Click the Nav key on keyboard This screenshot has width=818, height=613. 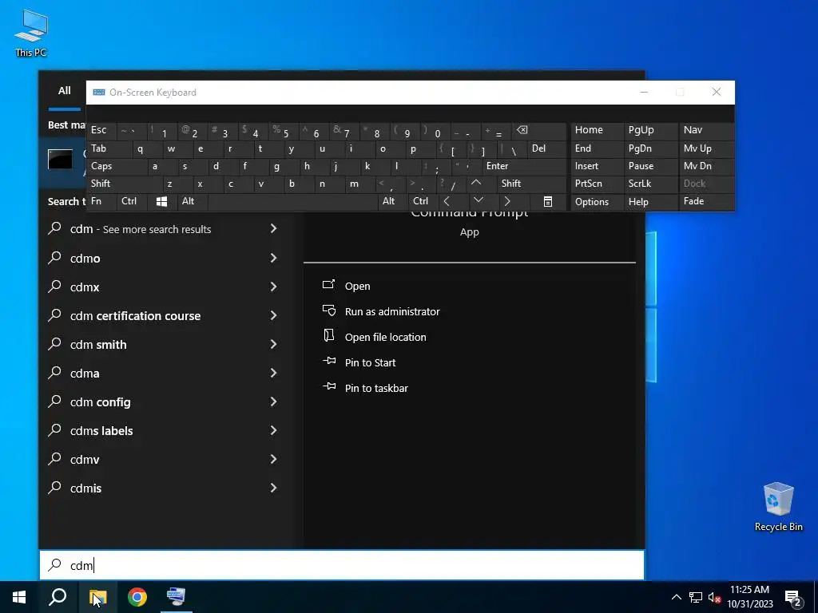coord(706,130)
